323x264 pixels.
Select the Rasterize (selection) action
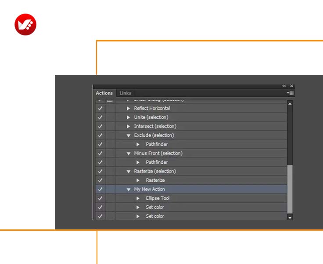pos(155,171)
